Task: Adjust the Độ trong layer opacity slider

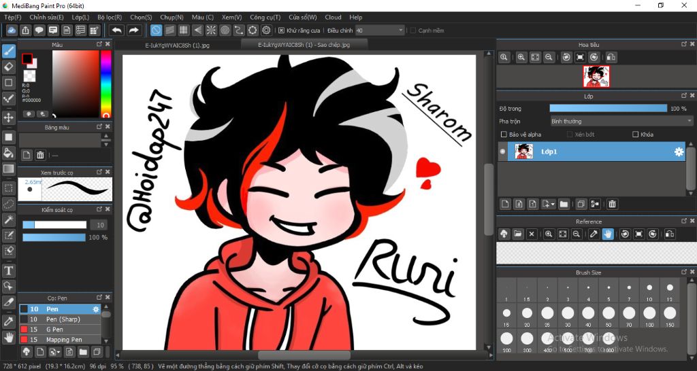Action: pos(608,108)
